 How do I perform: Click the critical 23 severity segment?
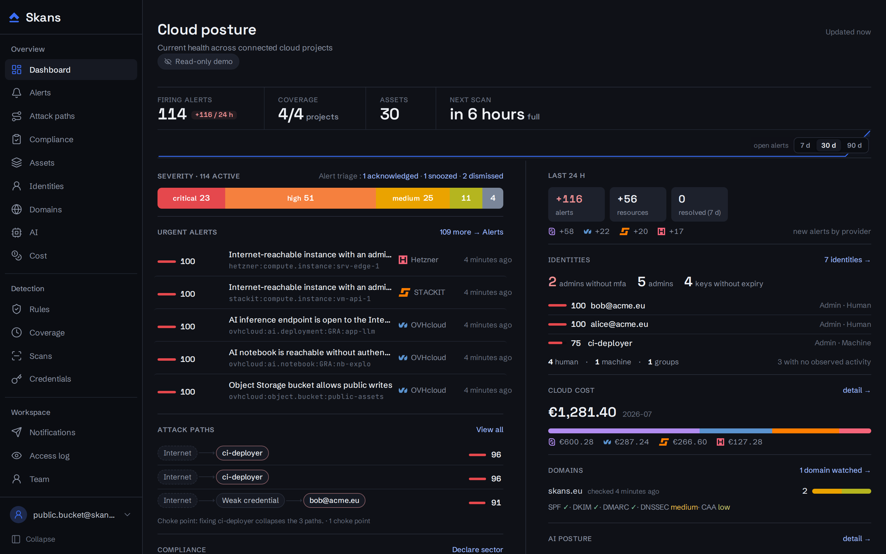tap(191, 198)
